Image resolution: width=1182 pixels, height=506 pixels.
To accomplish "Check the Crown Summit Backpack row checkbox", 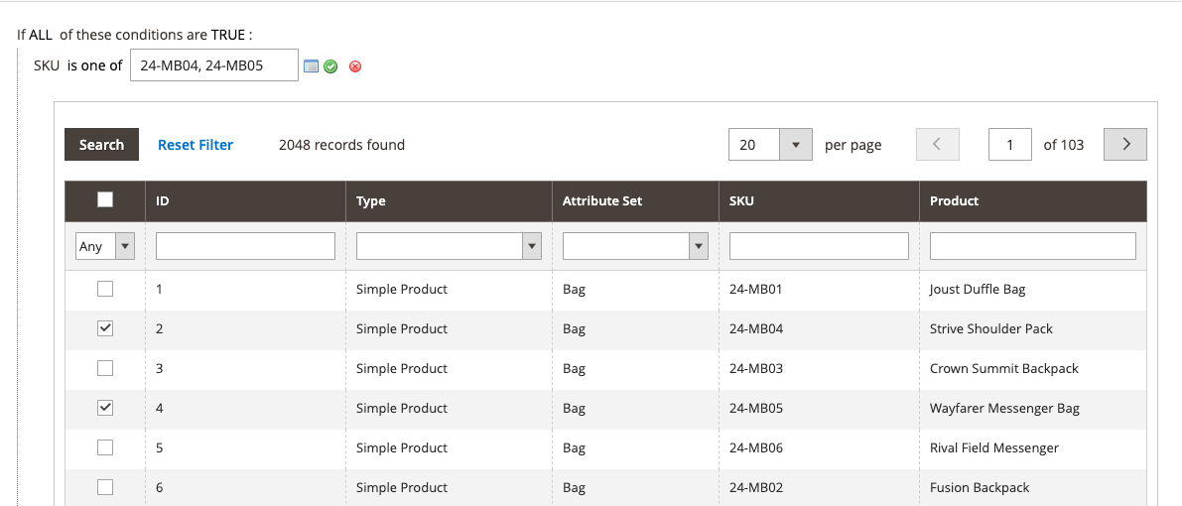I will tap(105, 368).
